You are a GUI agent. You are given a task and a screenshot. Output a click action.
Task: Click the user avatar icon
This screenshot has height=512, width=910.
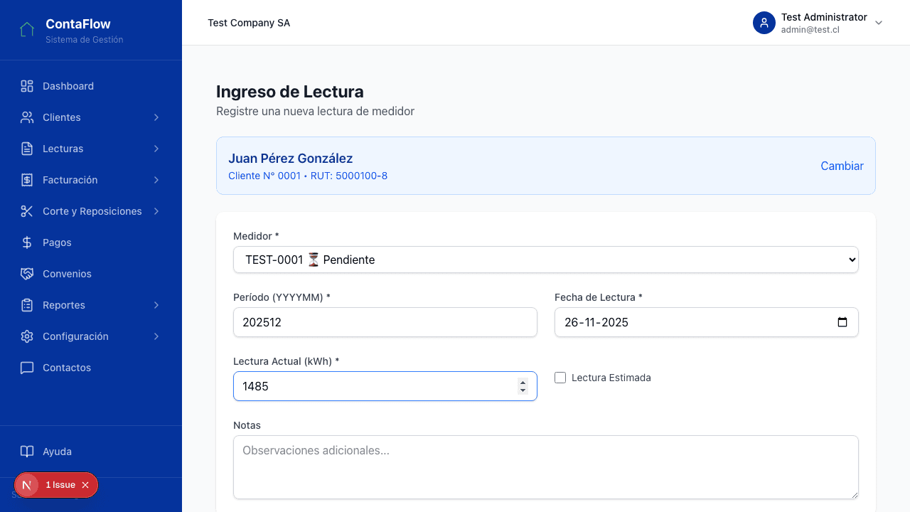(x=764, y=23)
